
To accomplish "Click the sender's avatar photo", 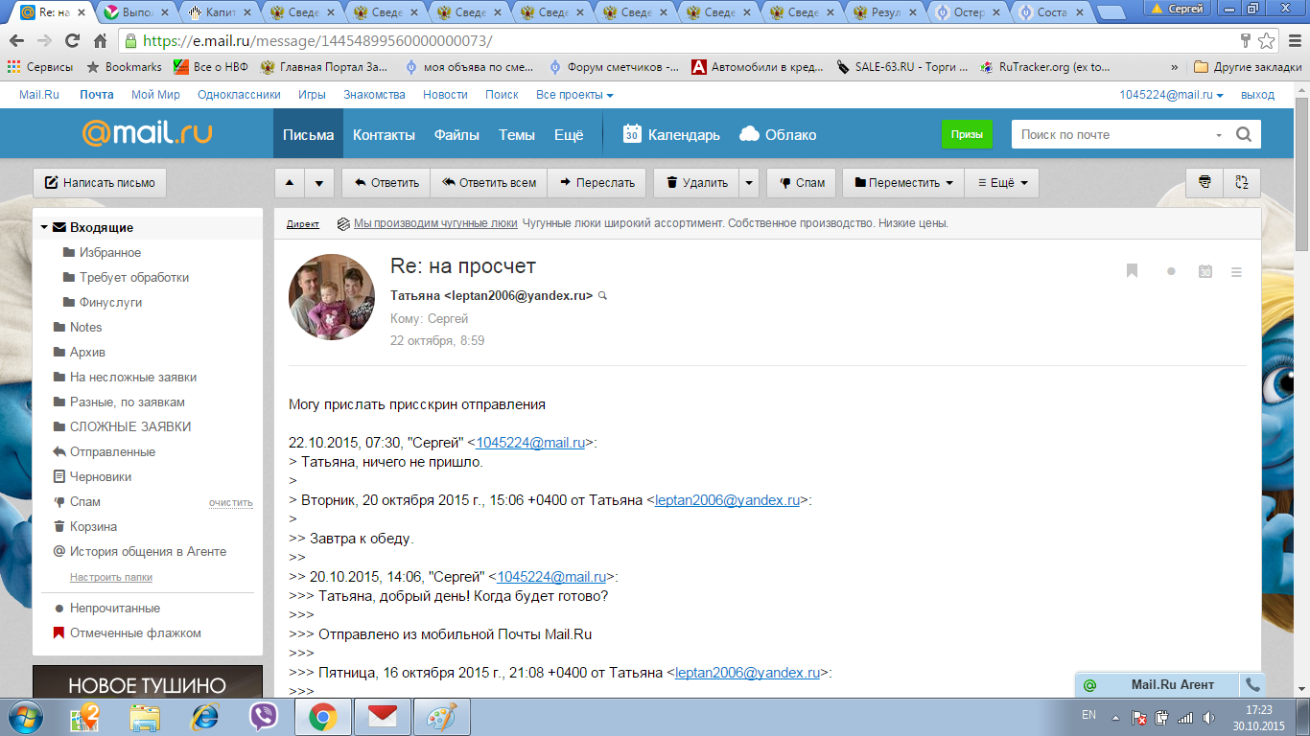I will [x=332, y=297].
